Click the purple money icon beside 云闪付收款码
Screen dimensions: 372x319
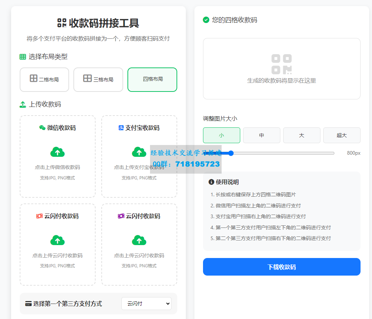tap(121, 216)
